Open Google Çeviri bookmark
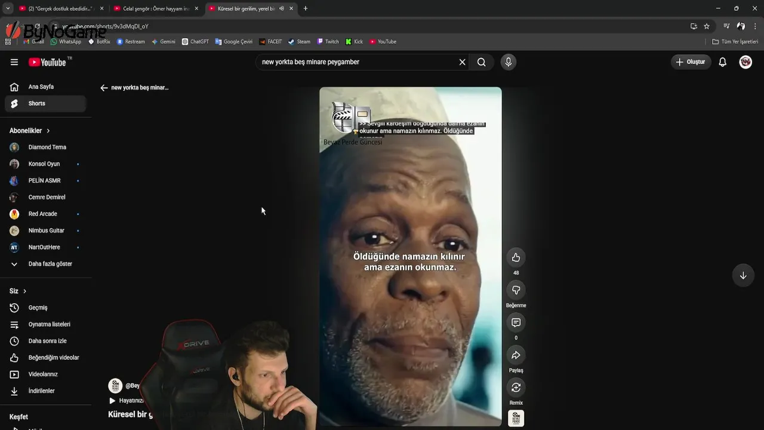 pos(234,42)
